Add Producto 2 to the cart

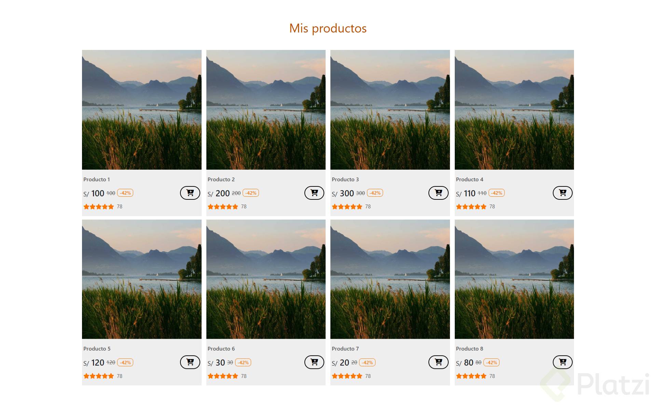(314, 193)
